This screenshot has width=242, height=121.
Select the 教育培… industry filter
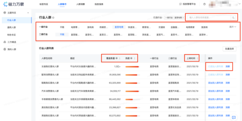(147, 27)
